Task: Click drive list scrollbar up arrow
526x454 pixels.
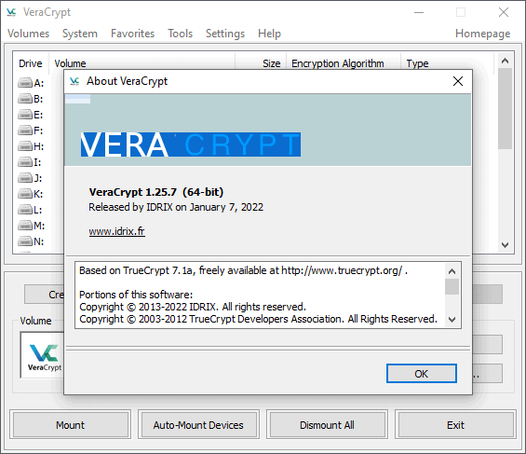Action: [505, 61]
